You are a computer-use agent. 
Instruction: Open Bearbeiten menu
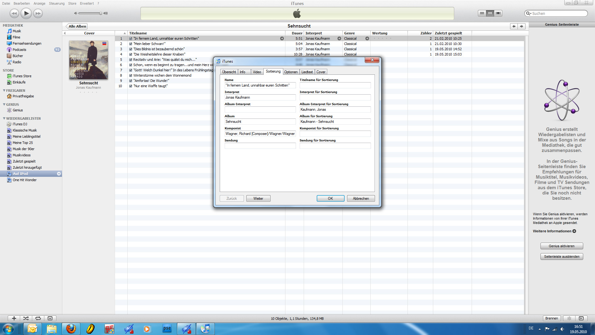click(22, 3)
